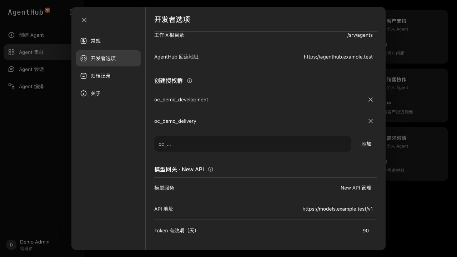Click the 模型服务 label
This screenshot has width=457, height=257.
(164, 188)
